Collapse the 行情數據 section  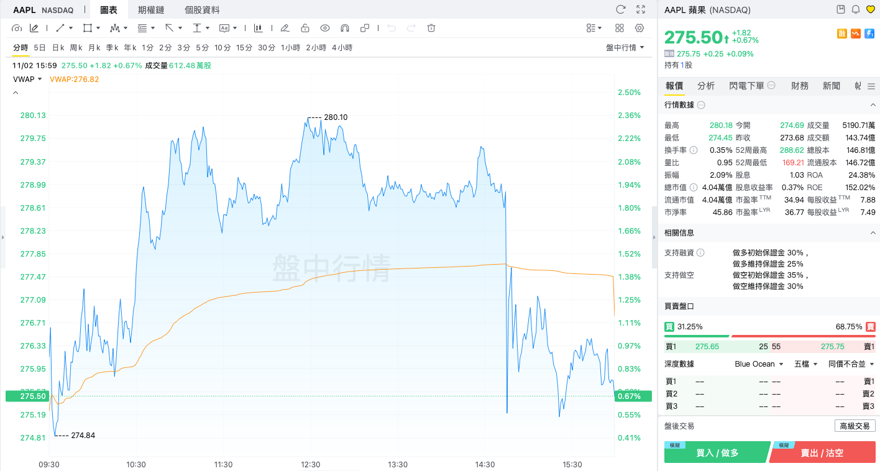click(873, 105)
